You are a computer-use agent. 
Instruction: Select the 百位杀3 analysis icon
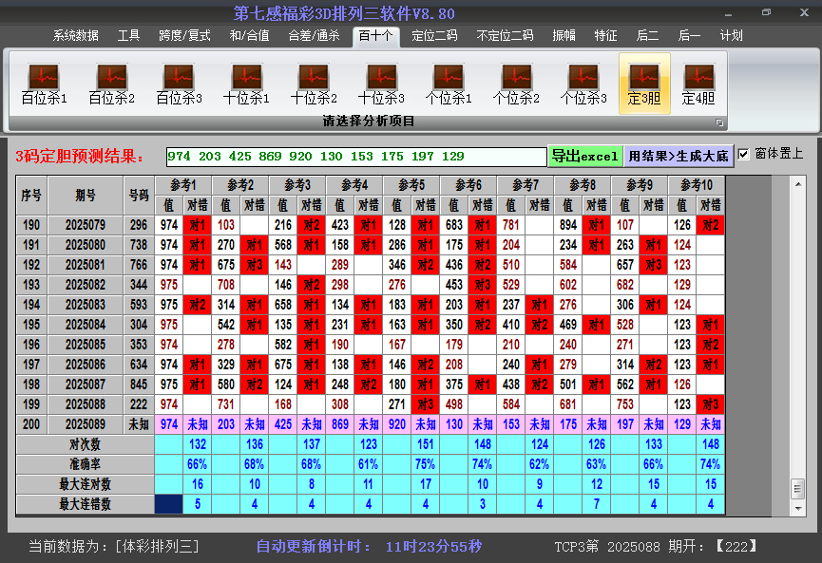coord(179,84)
